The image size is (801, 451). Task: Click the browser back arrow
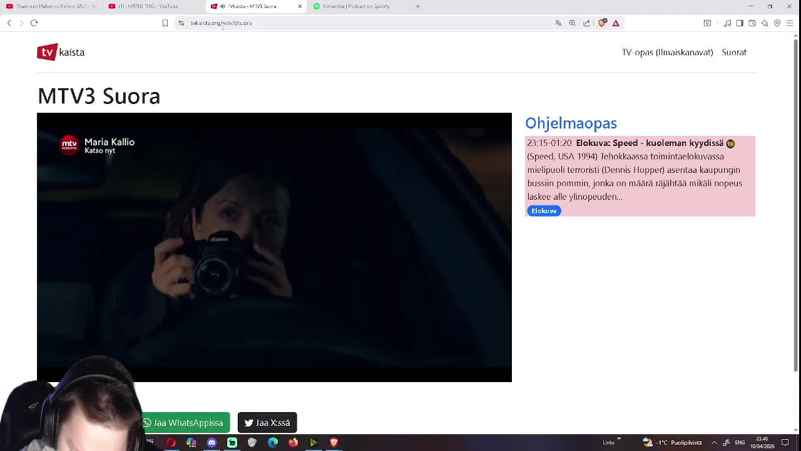(9, 23)
